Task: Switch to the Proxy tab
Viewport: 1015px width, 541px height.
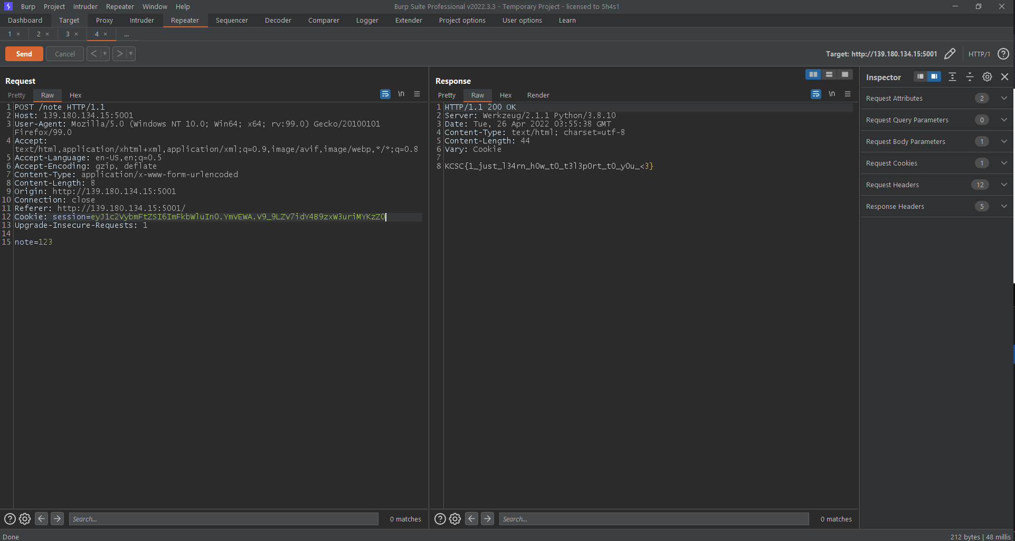Action: point(105,20)
